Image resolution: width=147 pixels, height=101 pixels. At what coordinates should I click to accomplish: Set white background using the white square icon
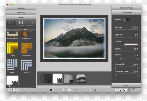click(69, 90)
